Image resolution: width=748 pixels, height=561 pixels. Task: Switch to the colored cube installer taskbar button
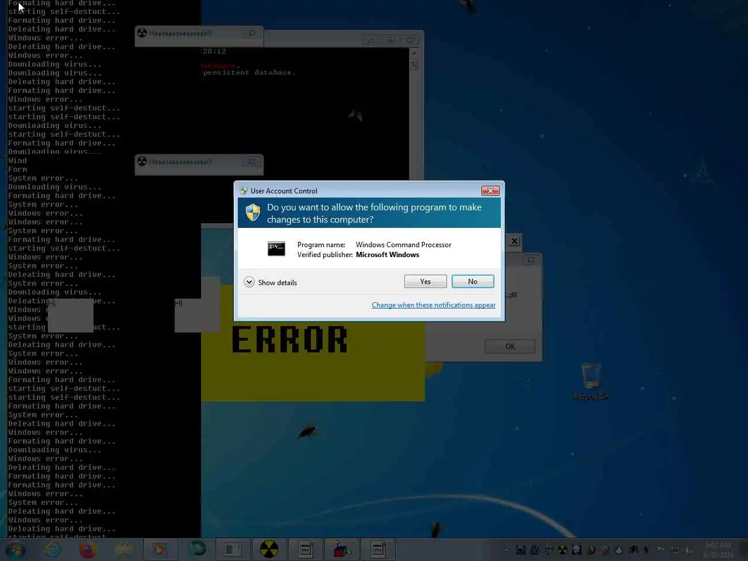(341, 550)
